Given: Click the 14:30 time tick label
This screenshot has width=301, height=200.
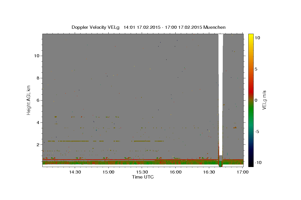Looking at the screenshot, I should (75, 172).
